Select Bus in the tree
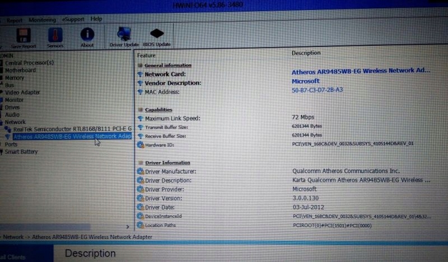 click(x=9, y=85)
